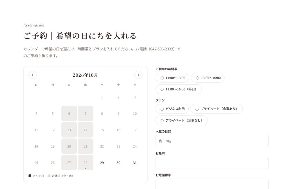
Task: Choose the 11:00〜16:00（終日） time slot
Action: click(179, 89)
